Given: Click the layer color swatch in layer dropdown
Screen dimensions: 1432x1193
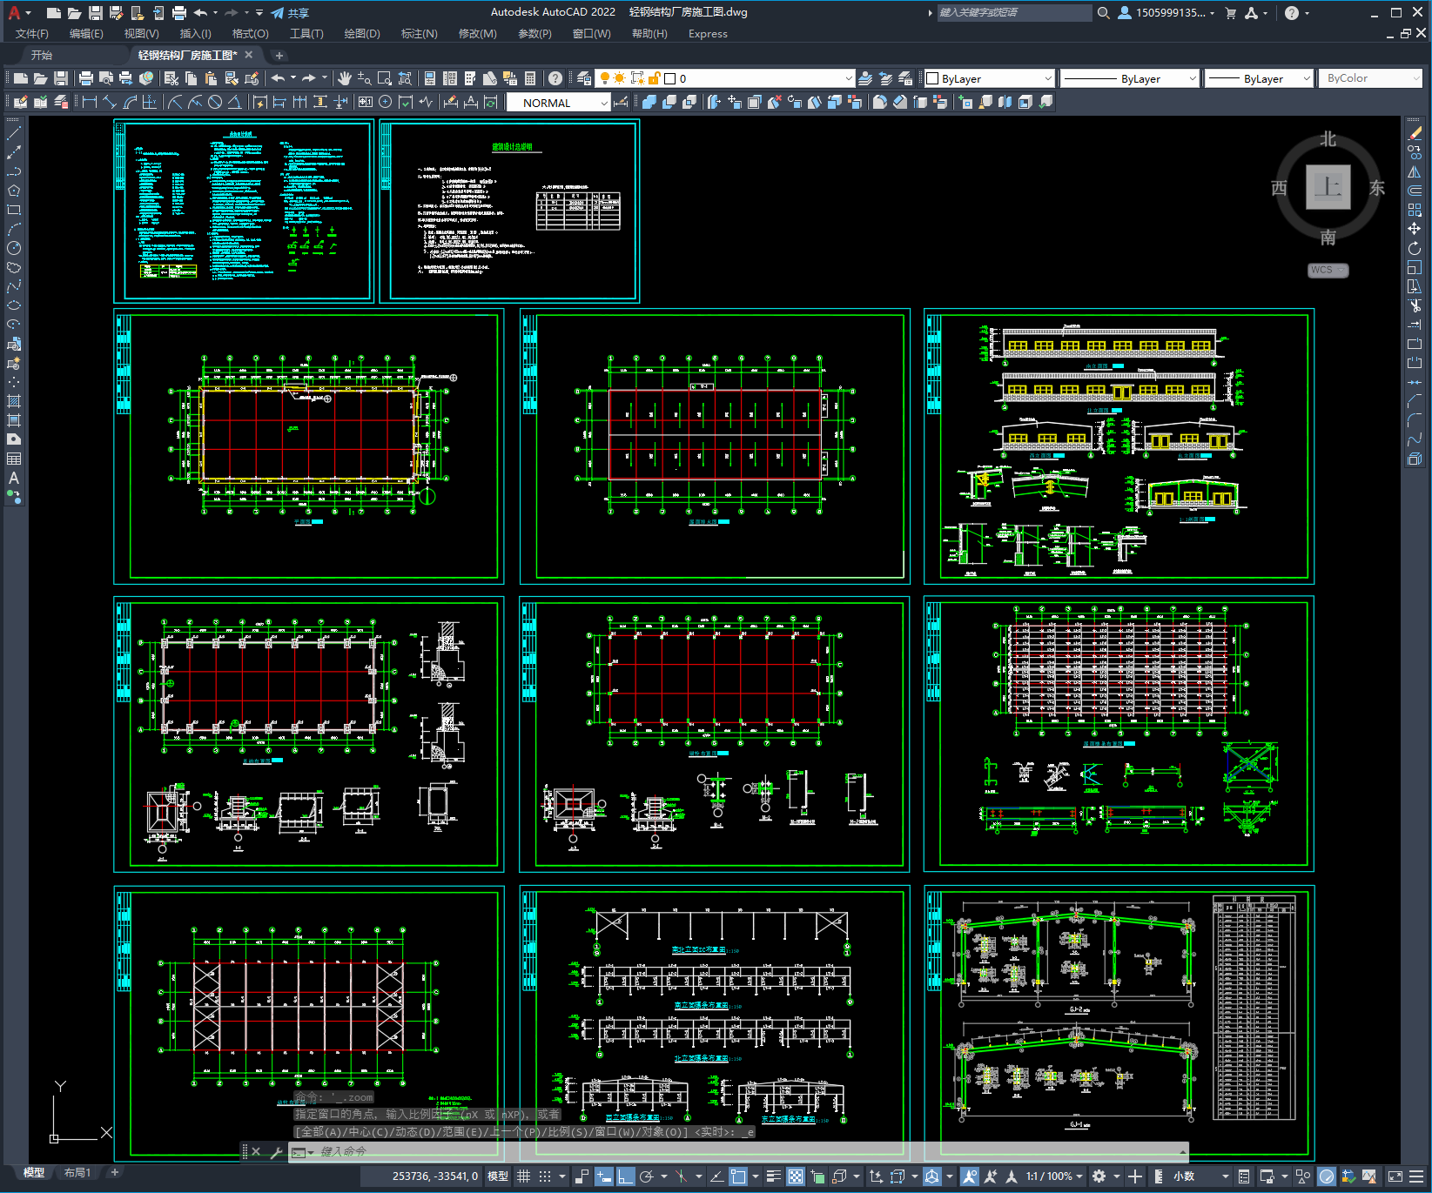Looking at the screenshot, I should coord(669,78).
